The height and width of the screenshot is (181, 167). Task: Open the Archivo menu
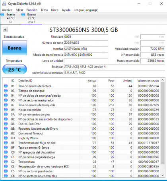tap(7, 10)
